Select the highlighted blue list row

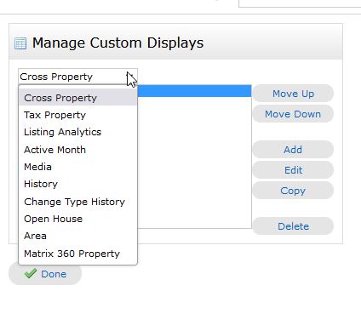click(194, 91)
